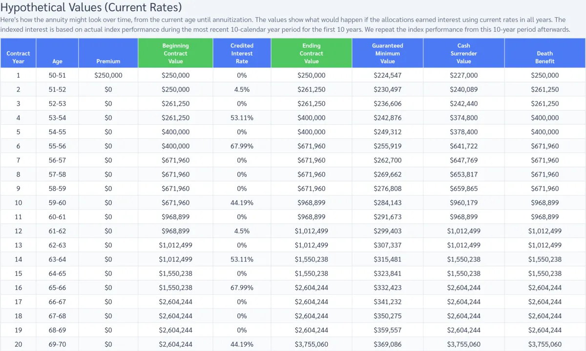Click the $960,179 cash surrender value
This screenshot has width=586, height=351.
tap(463, 203)
